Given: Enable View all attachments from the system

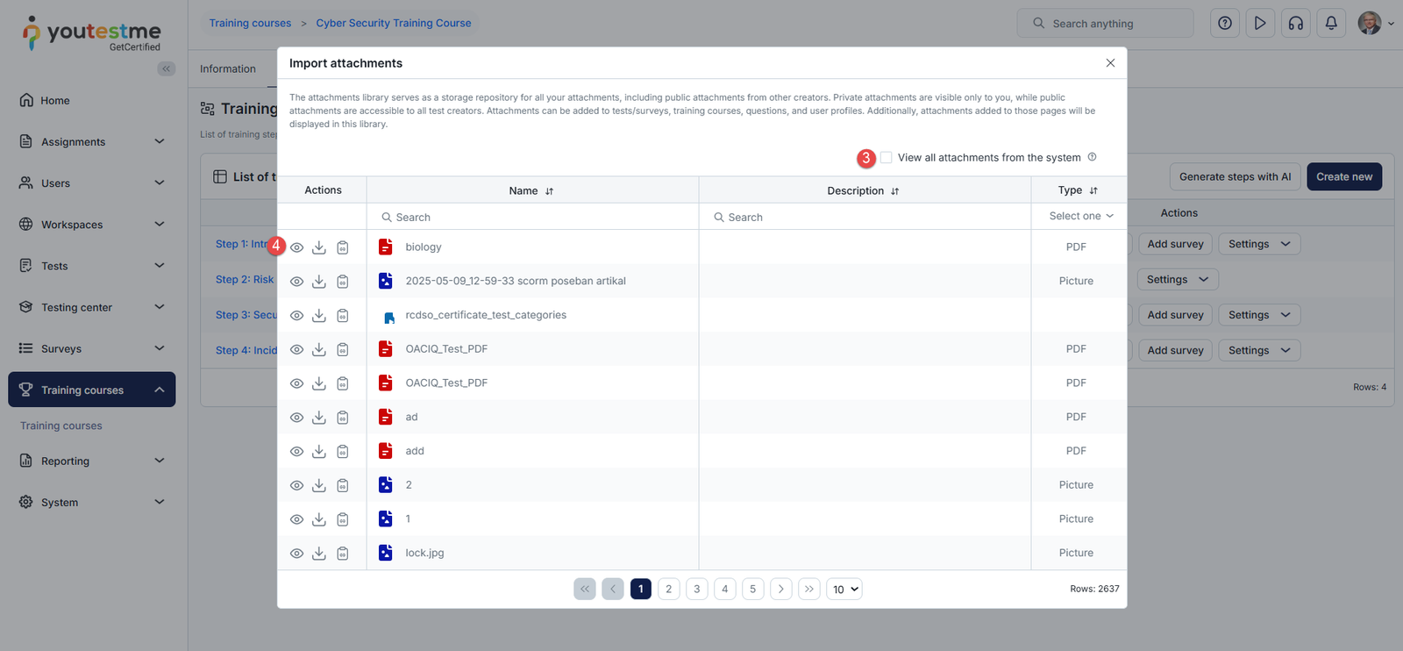Looking at the screenshot, I should (887, 158).
